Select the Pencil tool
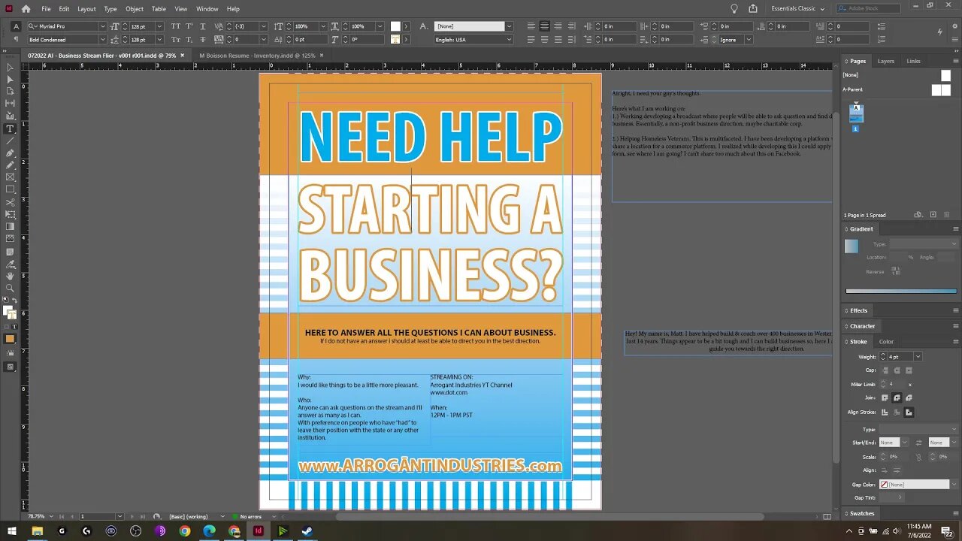962x541 pixels. pyautogui.click(x=10, y=165)
